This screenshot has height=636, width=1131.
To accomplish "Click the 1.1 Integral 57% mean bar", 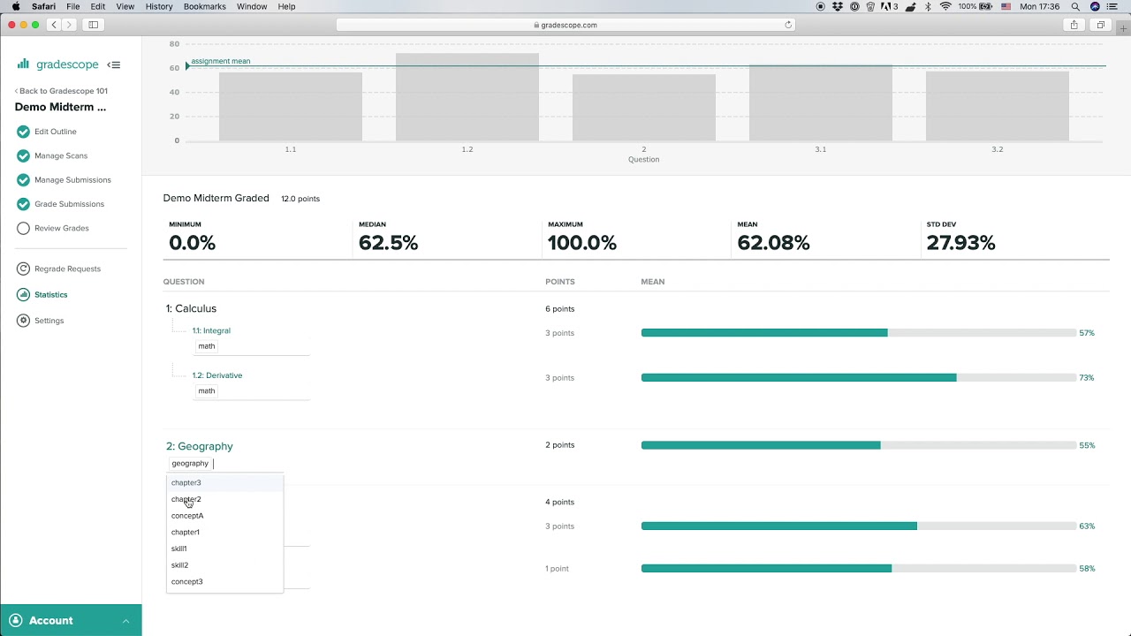I will tap(858, 333).
